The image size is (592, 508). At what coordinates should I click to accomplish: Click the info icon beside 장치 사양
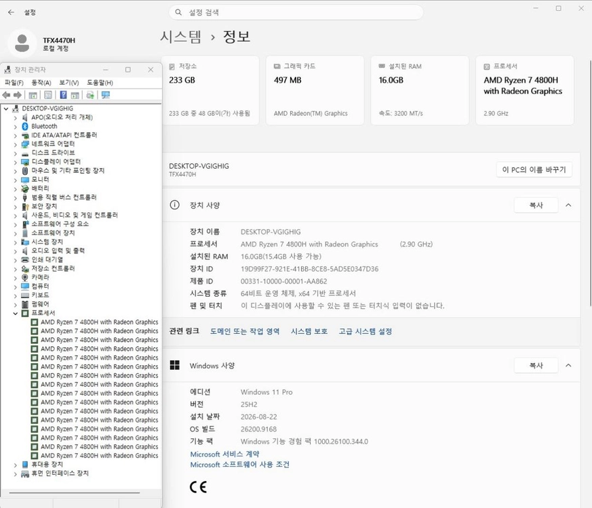click(x=174, y=205)
